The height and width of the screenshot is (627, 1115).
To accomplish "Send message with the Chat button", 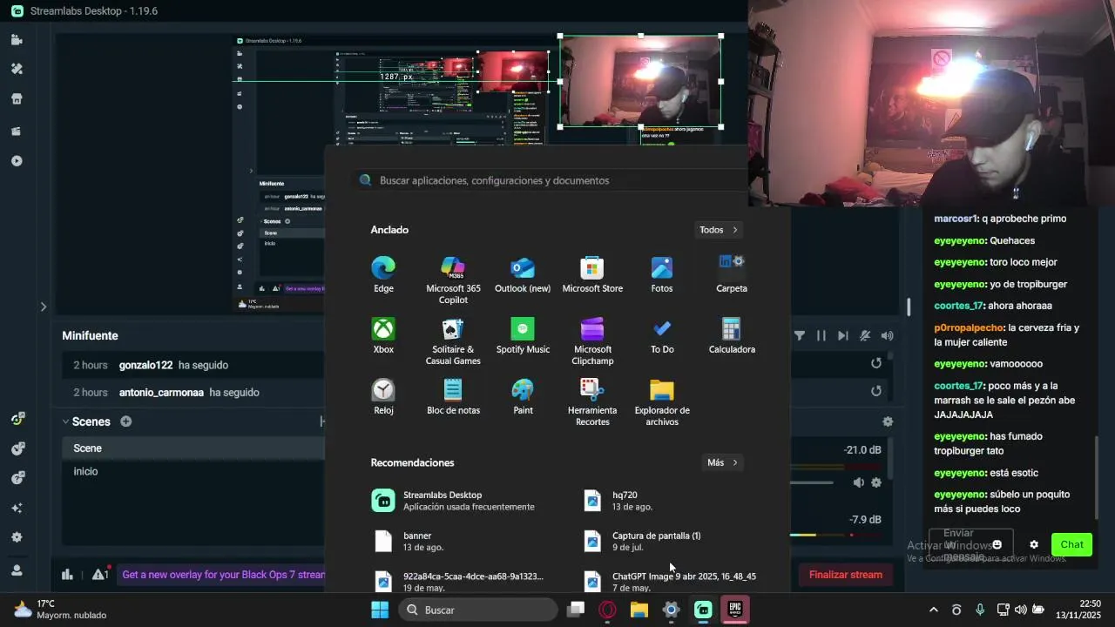I will click(x=1071, y=545).
